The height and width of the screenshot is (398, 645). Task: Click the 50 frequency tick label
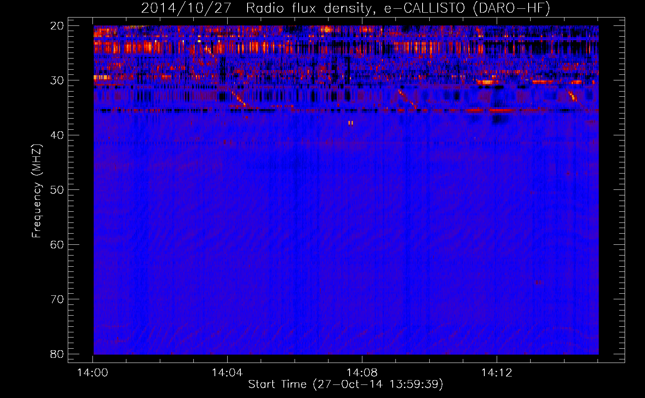(57, 190)
